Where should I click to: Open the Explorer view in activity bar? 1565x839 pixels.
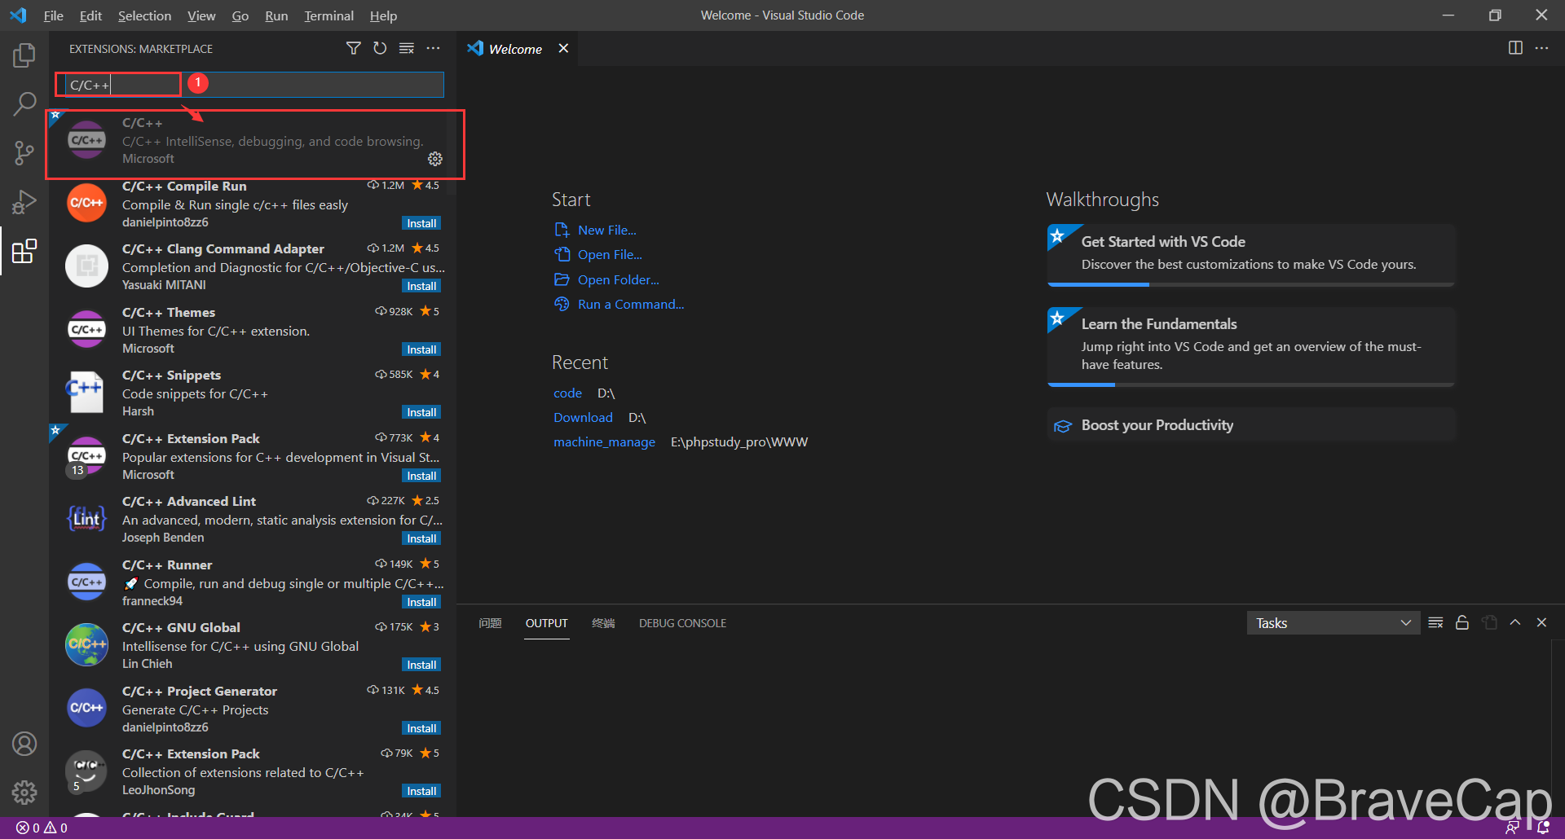tap(24, 55)
